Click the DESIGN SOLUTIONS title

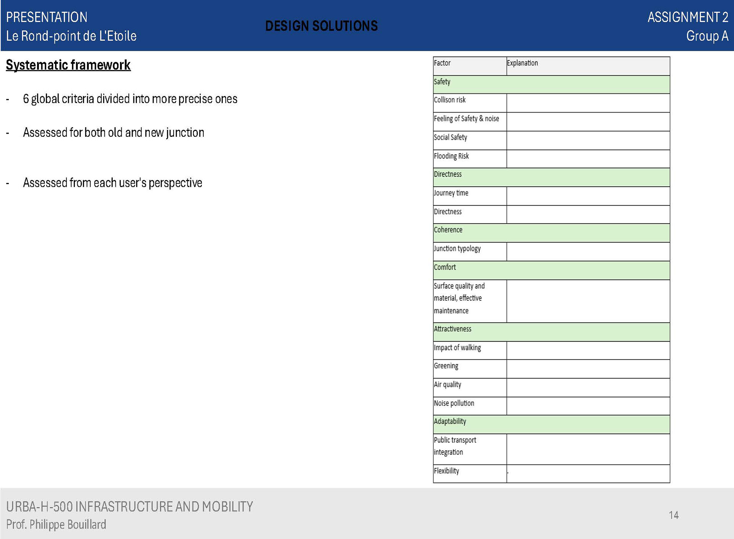321,26
